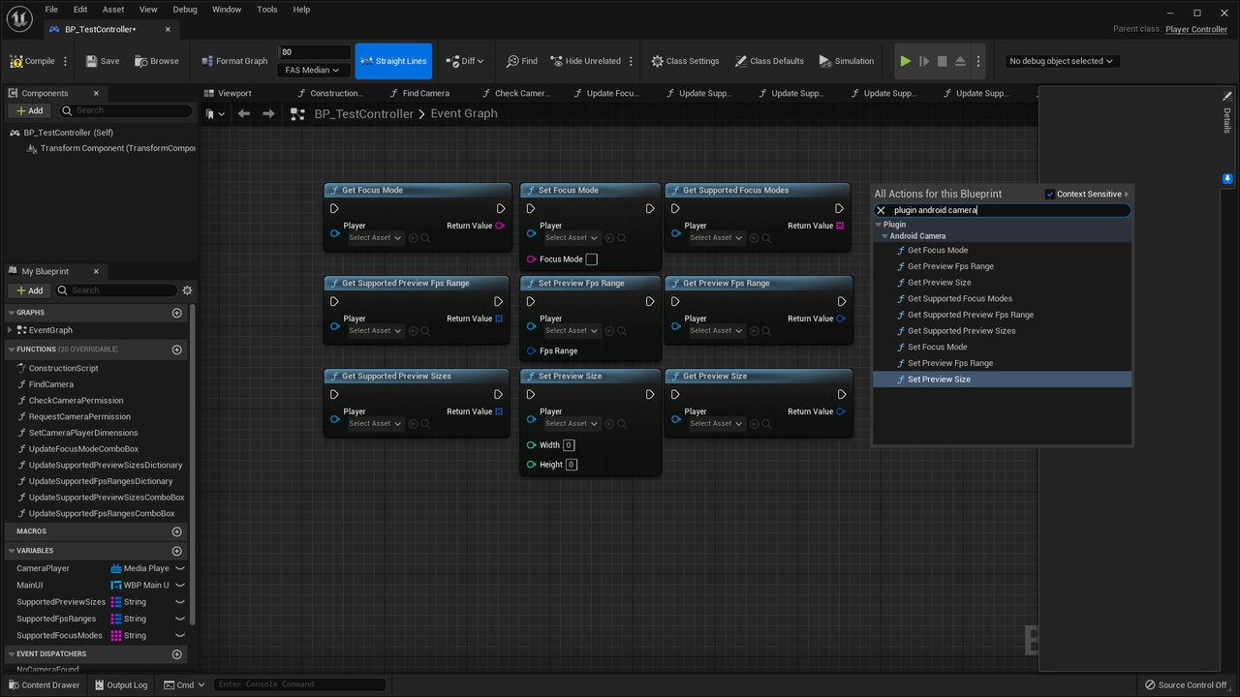
Task: Navigate forward in graph history
Action: pos(267,113)
